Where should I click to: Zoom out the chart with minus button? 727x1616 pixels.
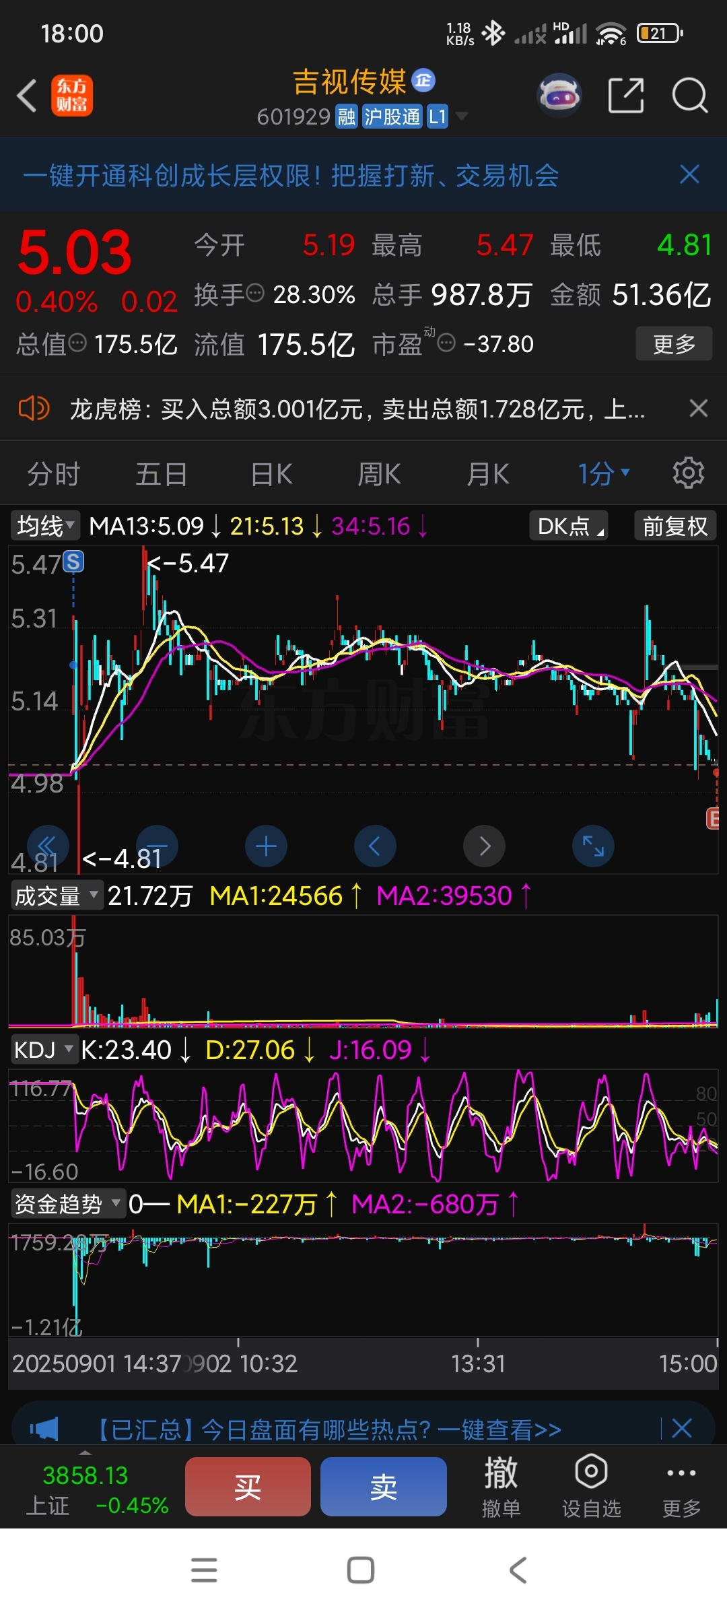(x=157, y=846)
